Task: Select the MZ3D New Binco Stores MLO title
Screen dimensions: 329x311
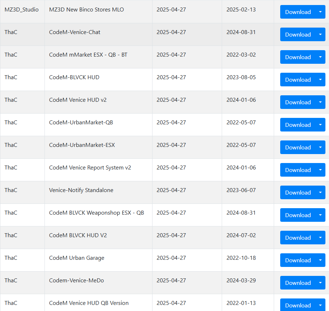Action: (x=86, y=10)
